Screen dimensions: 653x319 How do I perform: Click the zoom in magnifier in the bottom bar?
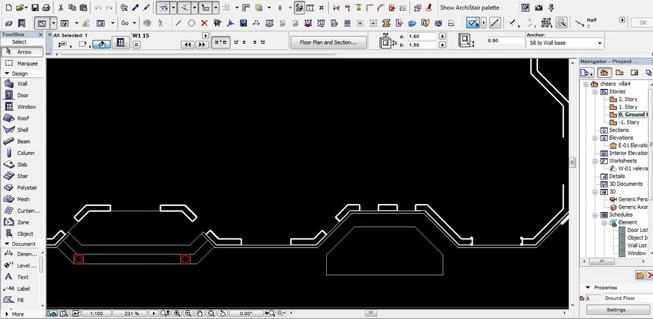click(177, 313)
